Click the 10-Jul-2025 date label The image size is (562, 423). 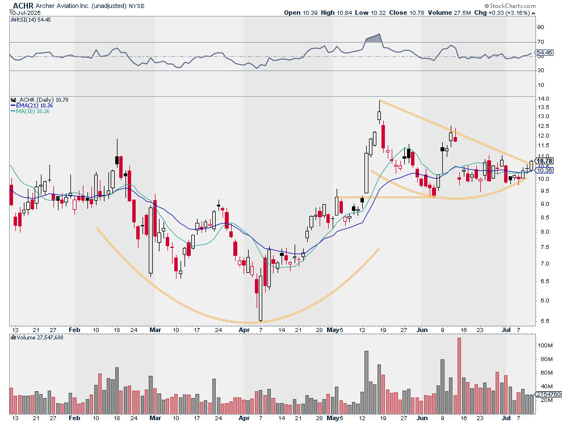click(25, 13)
